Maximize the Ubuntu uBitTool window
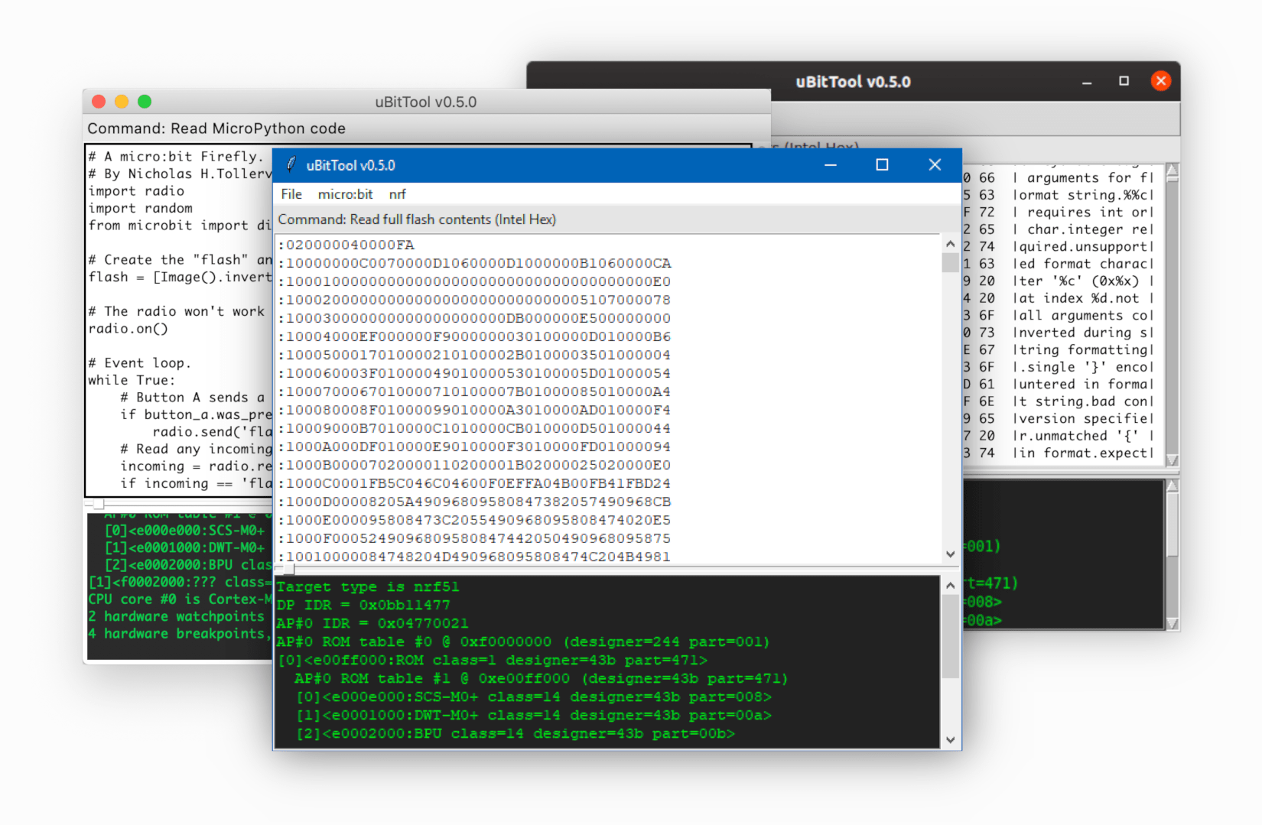The width and height of the screenshot is (1262, 825). pos(1124,81)
